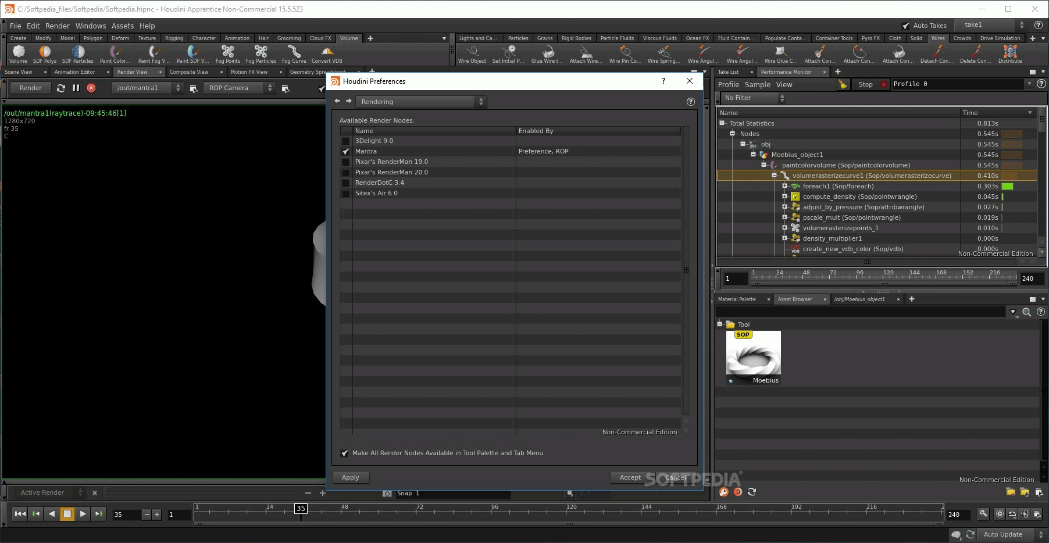Image resolution: width=1049 pixels, height=543 pixels.
Task: Select the SDF Particles shelf tool
Action: 78,54
